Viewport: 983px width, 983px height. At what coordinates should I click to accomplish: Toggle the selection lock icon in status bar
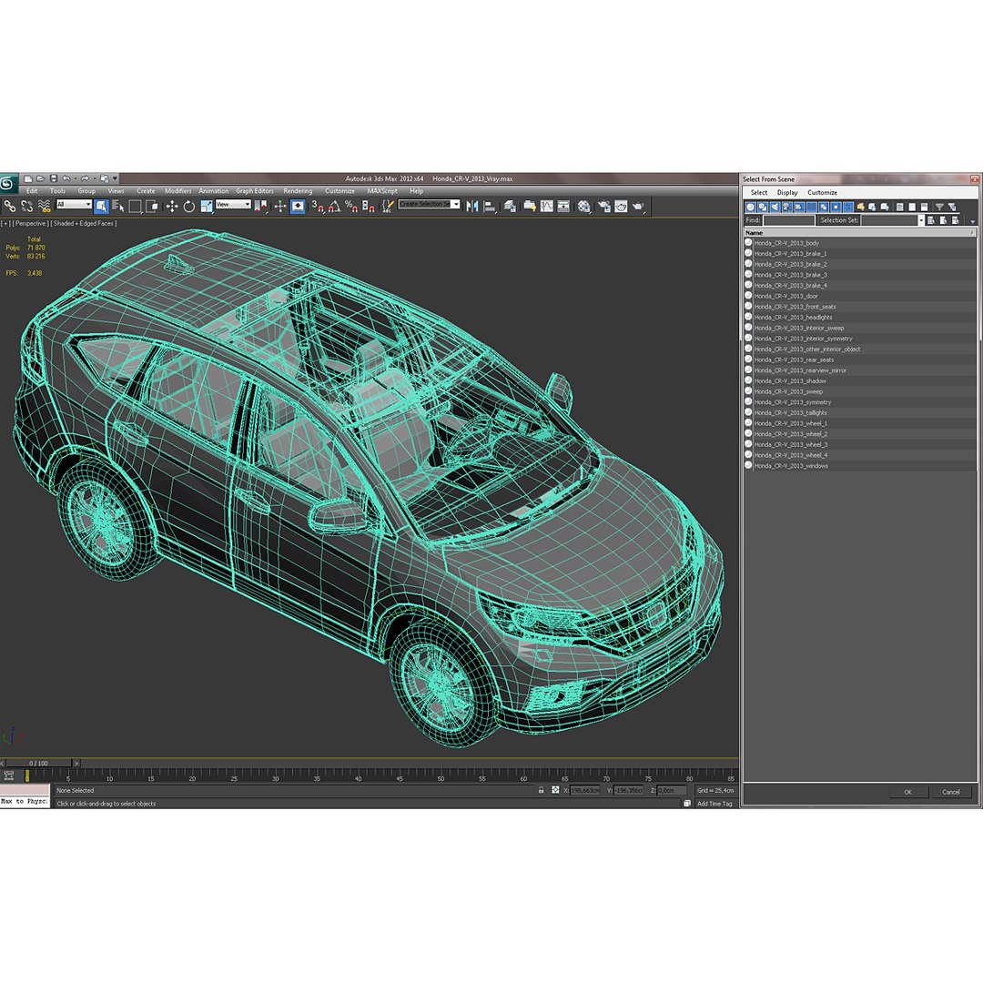click(x=541, y=791)
